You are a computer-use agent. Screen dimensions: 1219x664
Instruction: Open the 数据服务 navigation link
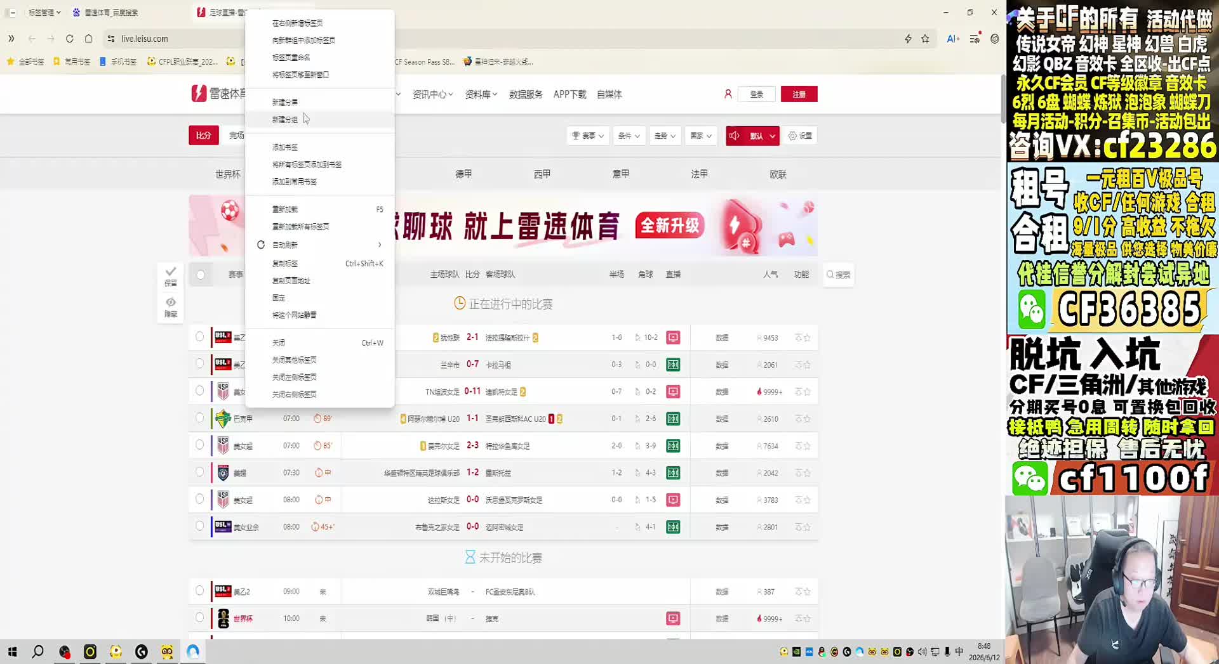pos(526,94)
